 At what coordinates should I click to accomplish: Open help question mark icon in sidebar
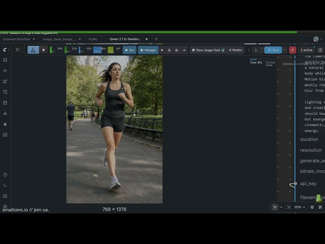5,175
